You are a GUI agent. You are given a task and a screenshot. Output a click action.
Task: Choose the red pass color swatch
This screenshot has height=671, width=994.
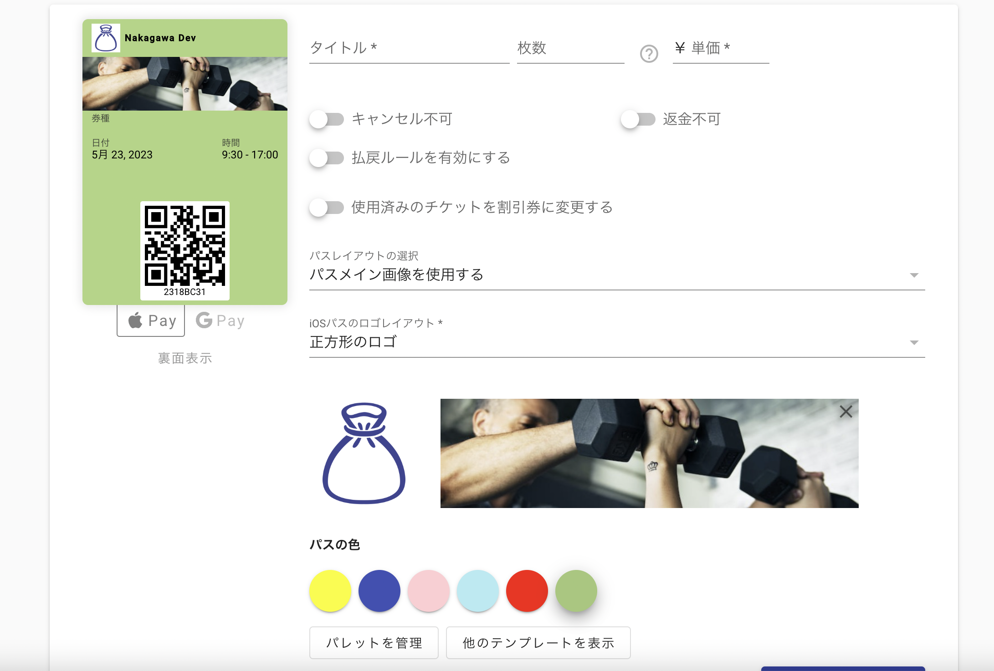[527, 591]
